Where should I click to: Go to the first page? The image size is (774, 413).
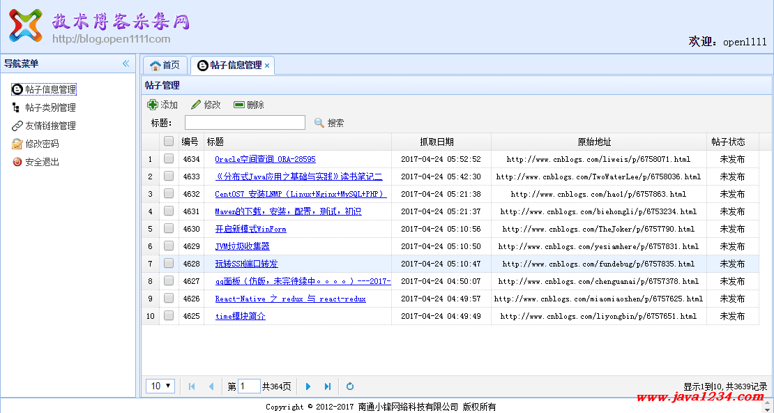click(192, 386)
